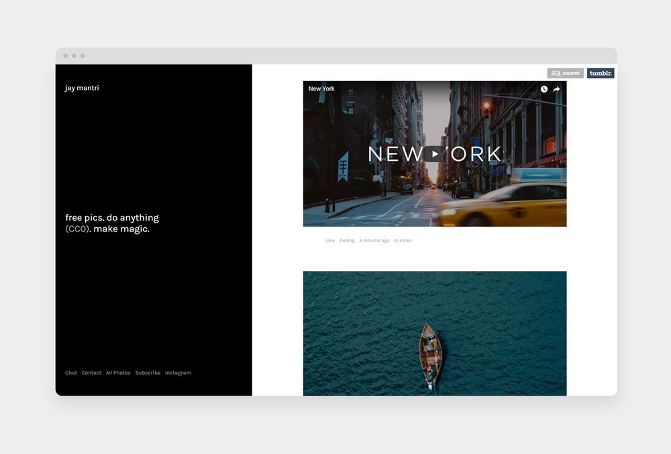Browse All Photos from the sidebar
Screen dimensions: 671x454
(x=118, y=373)
